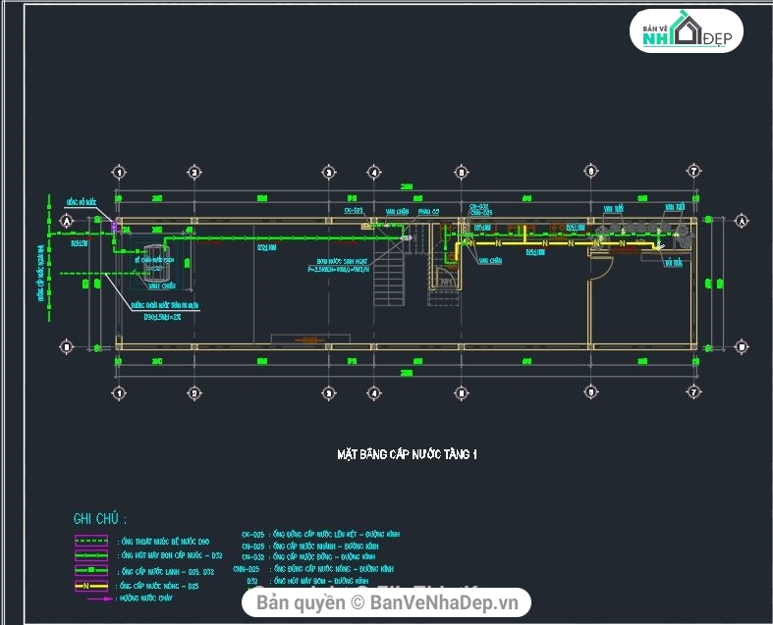The width and height of the screenshot is (773, 625).
Task: Select grid axis bubble 4 above the plan
Action: [x=373, y=172]
